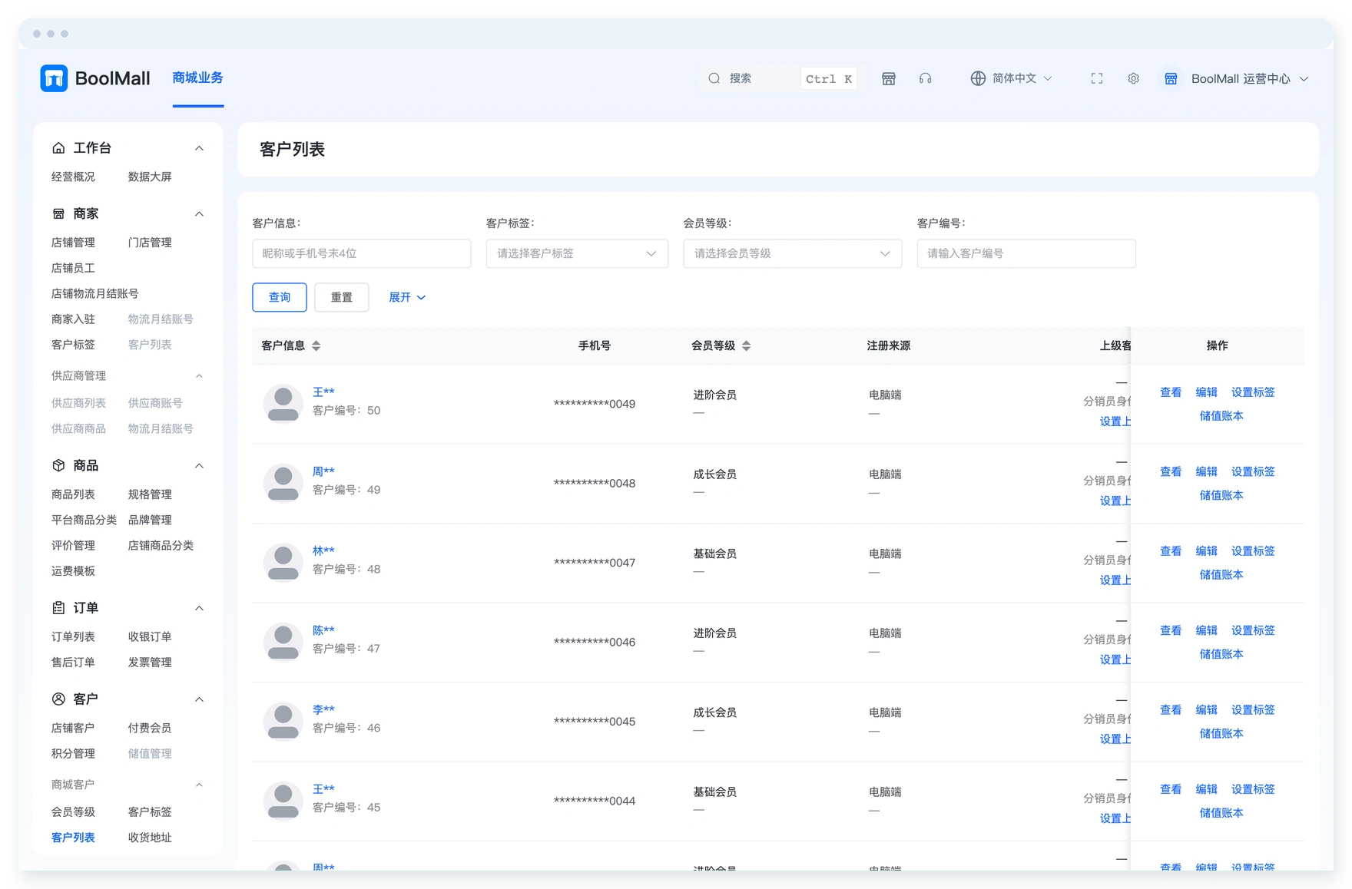Click the 订单 clipboard icon in sidebar
This screenshot has height=889, width=1352.
click(x=58, y=608)
